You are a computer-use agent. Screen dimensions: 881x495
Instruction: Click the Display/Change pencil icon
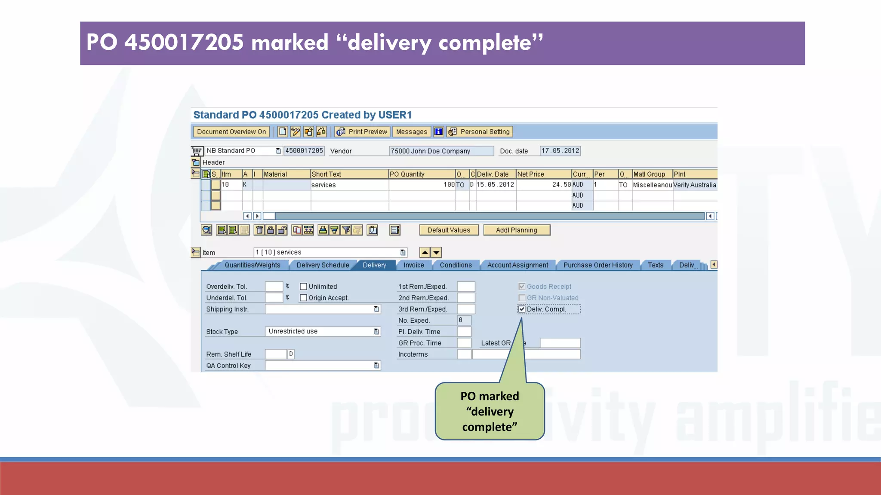pos(296,131)
